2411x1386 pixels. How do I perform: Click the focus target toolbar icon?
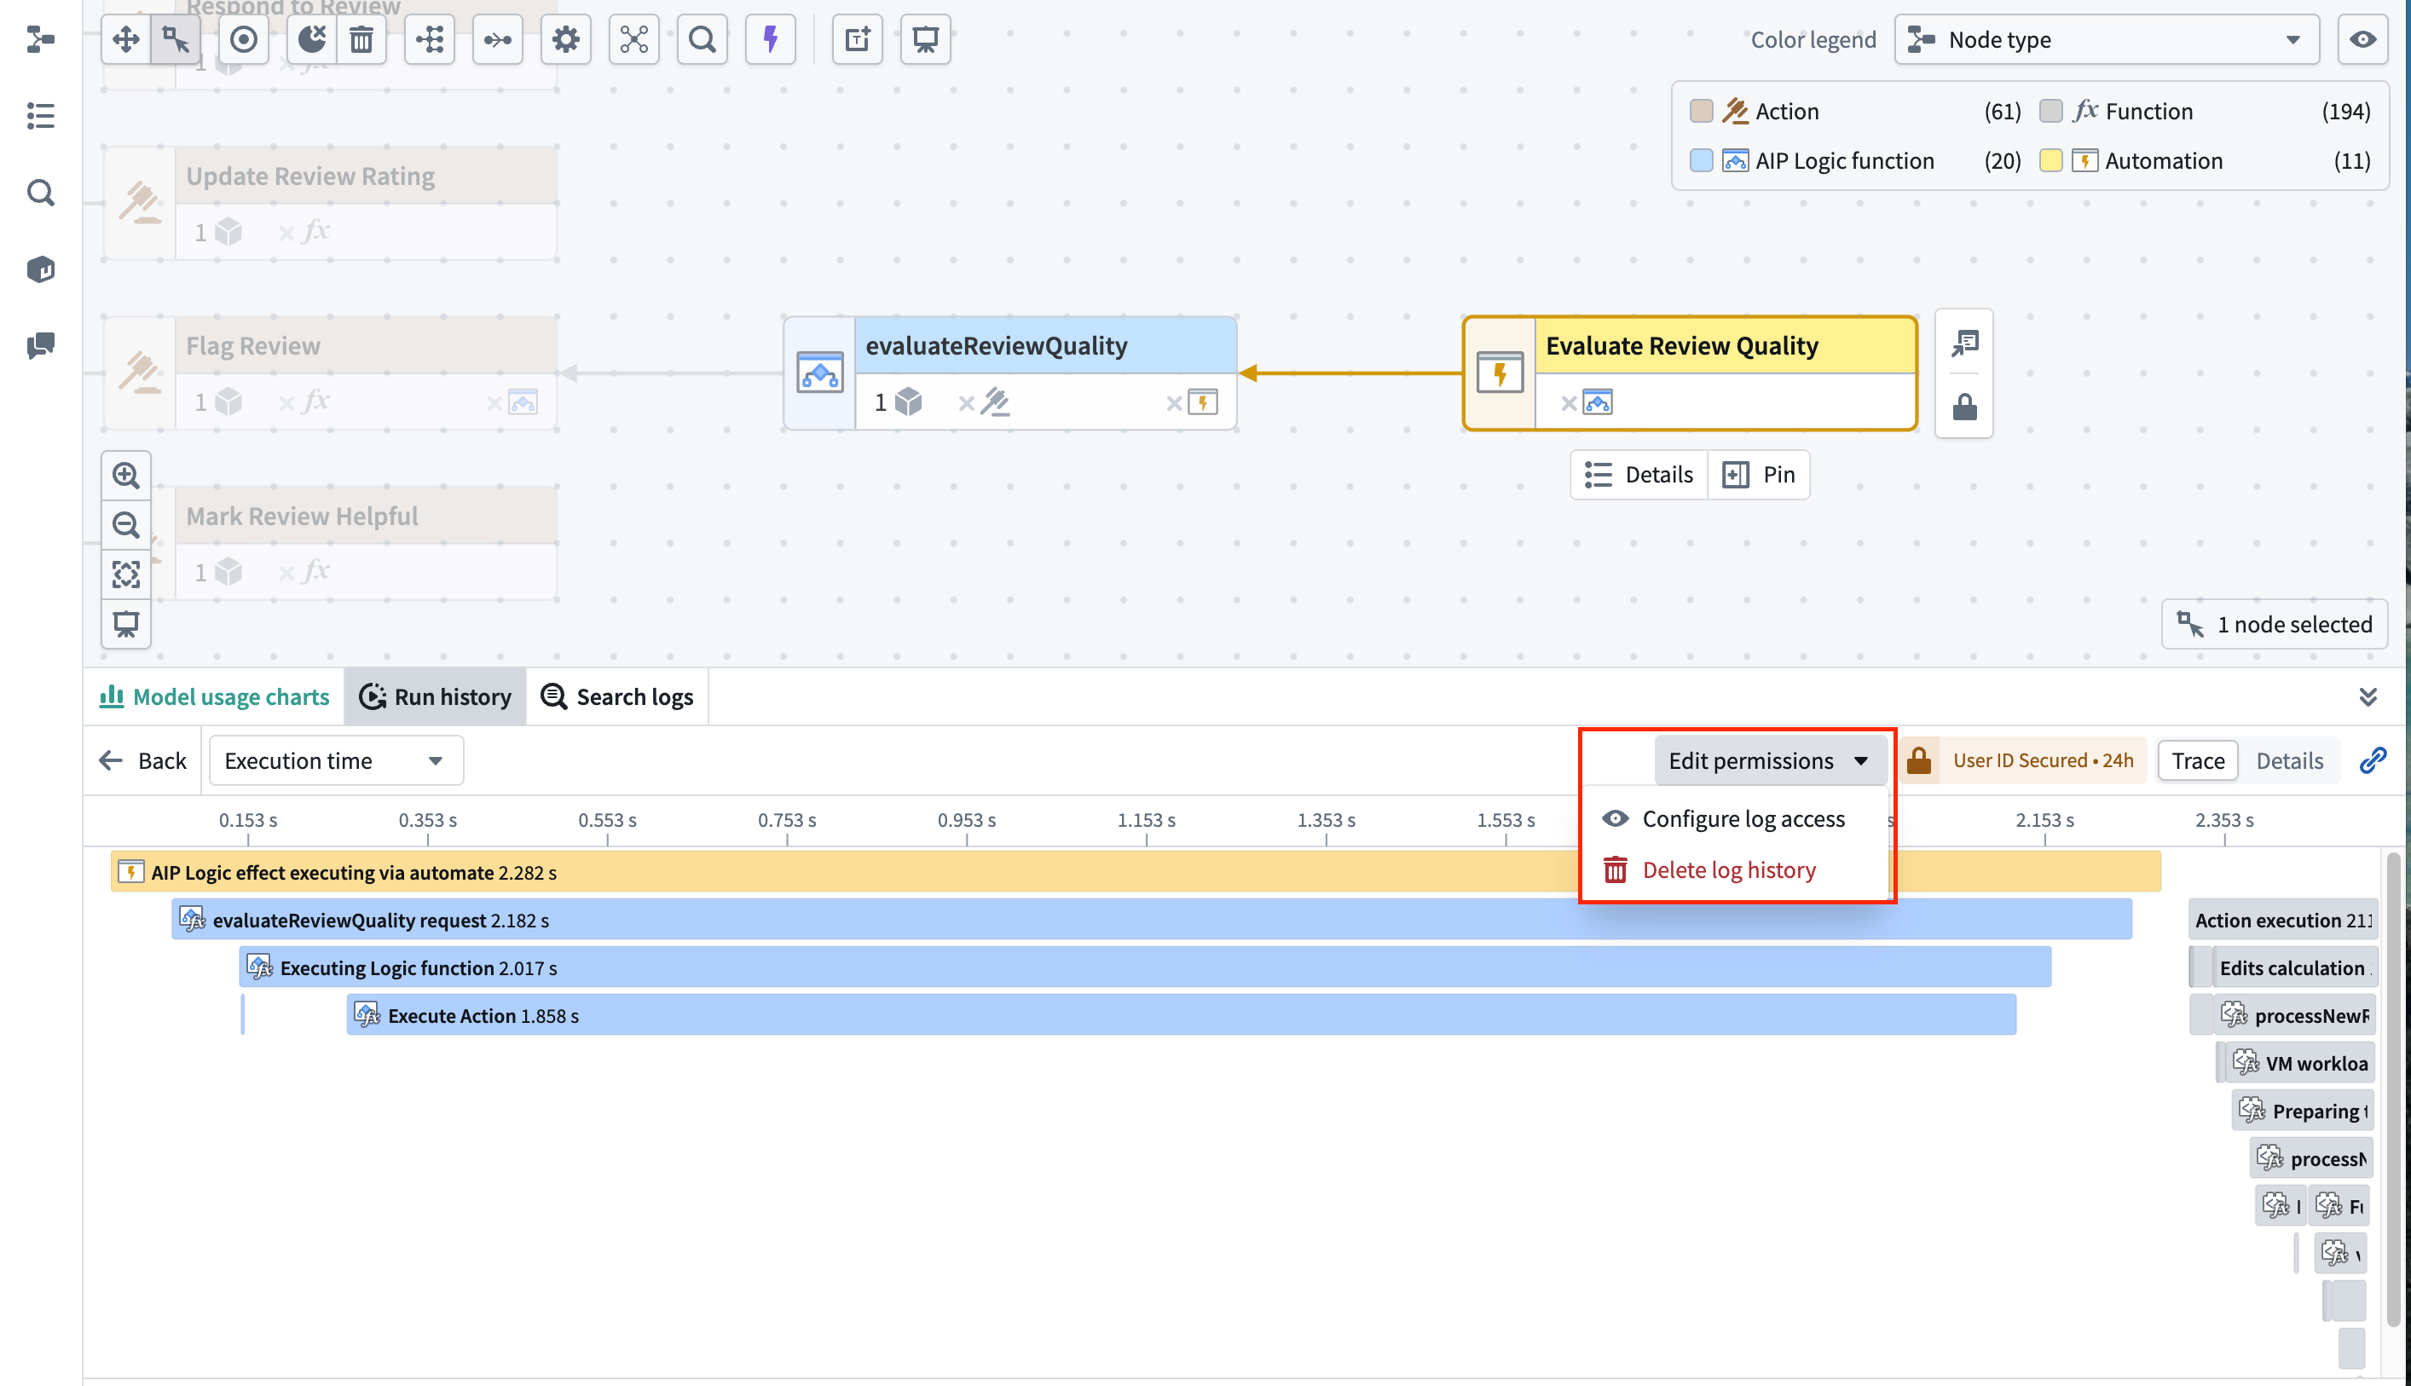(244, 39)
